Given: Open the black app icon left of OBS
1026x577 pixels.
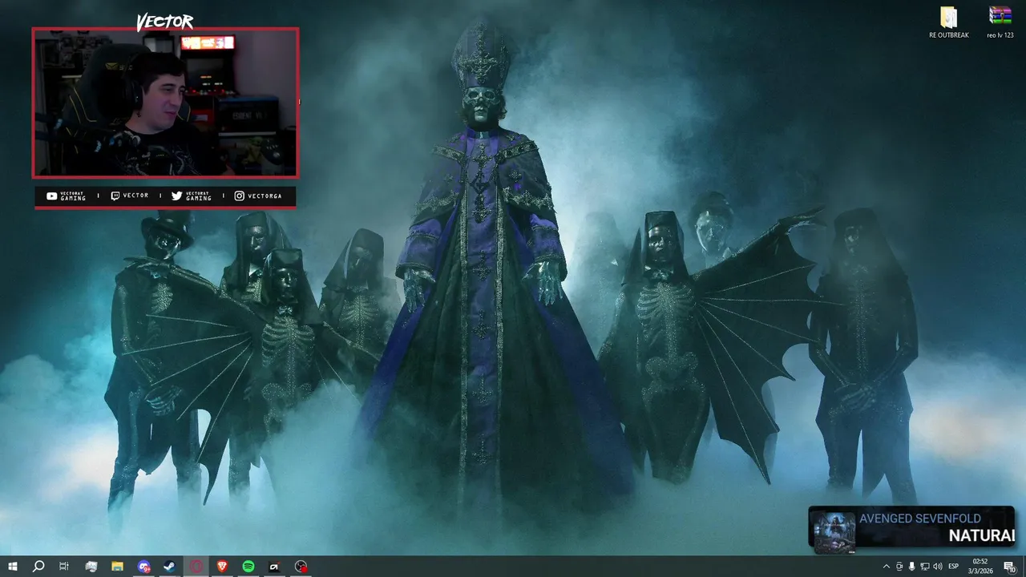Looking at the screenshot, I should pos(274,567).
